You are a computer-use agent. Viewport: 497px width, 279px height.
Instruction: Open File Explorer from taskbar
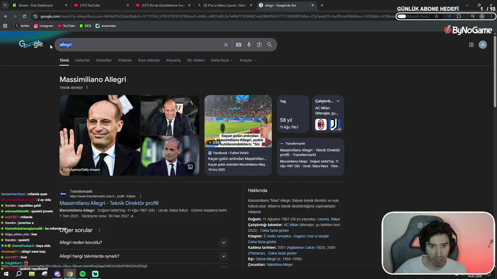[x=32, y=274]
